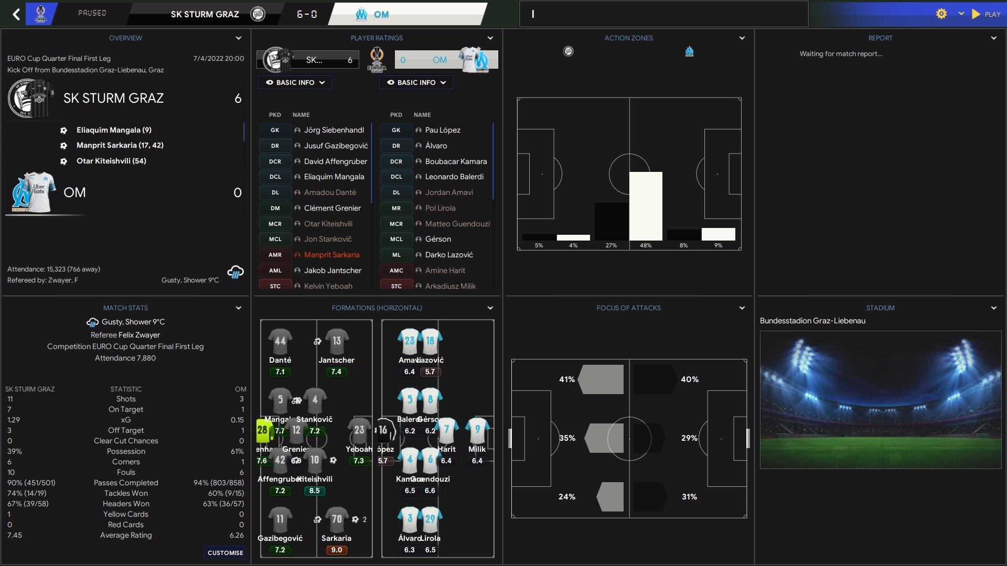Open the Overview panel title
This screenshot has height=566, width=1007.
[x=125, y=38]
